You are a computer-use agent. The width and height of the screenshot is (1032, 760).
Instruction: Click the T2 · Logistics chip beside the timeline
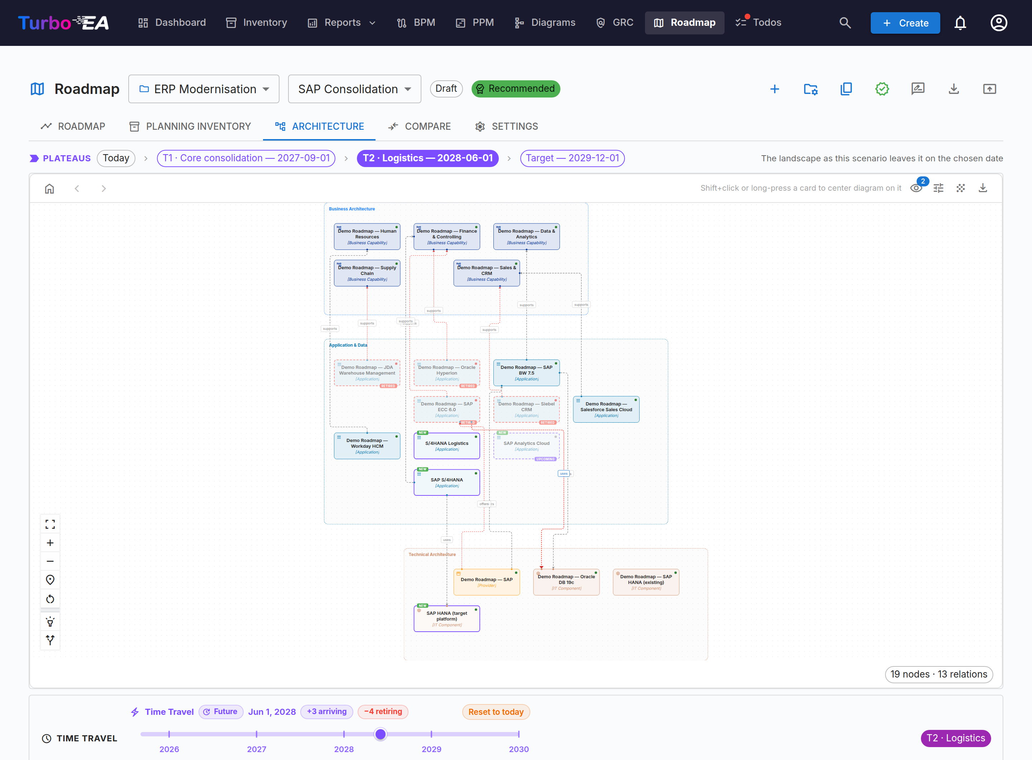pyautogui.click(x=956, y=738)
